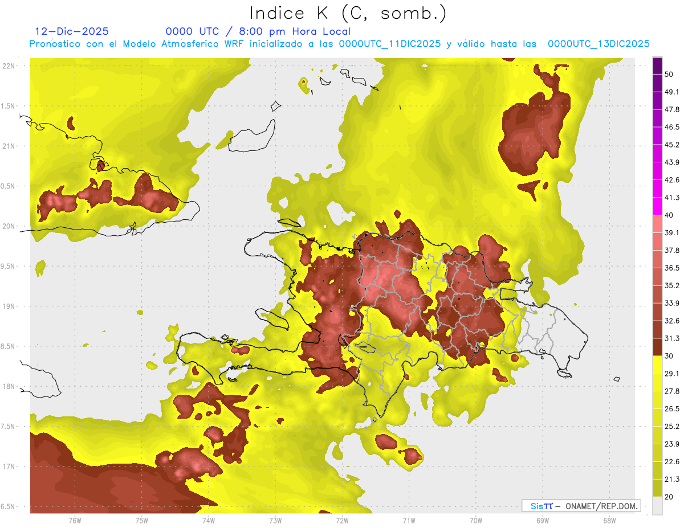Select the date text '12-Dic-2025'

[72, 31]
